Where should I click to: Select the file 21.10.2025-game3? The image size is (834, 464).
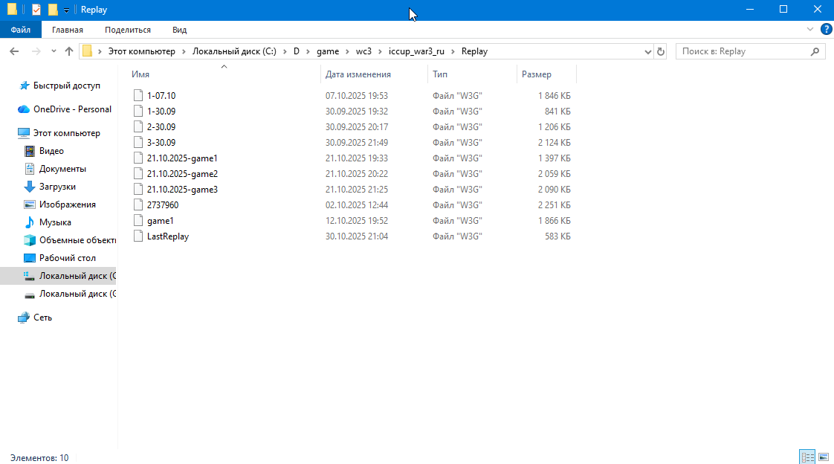click(x=182, y=190)
